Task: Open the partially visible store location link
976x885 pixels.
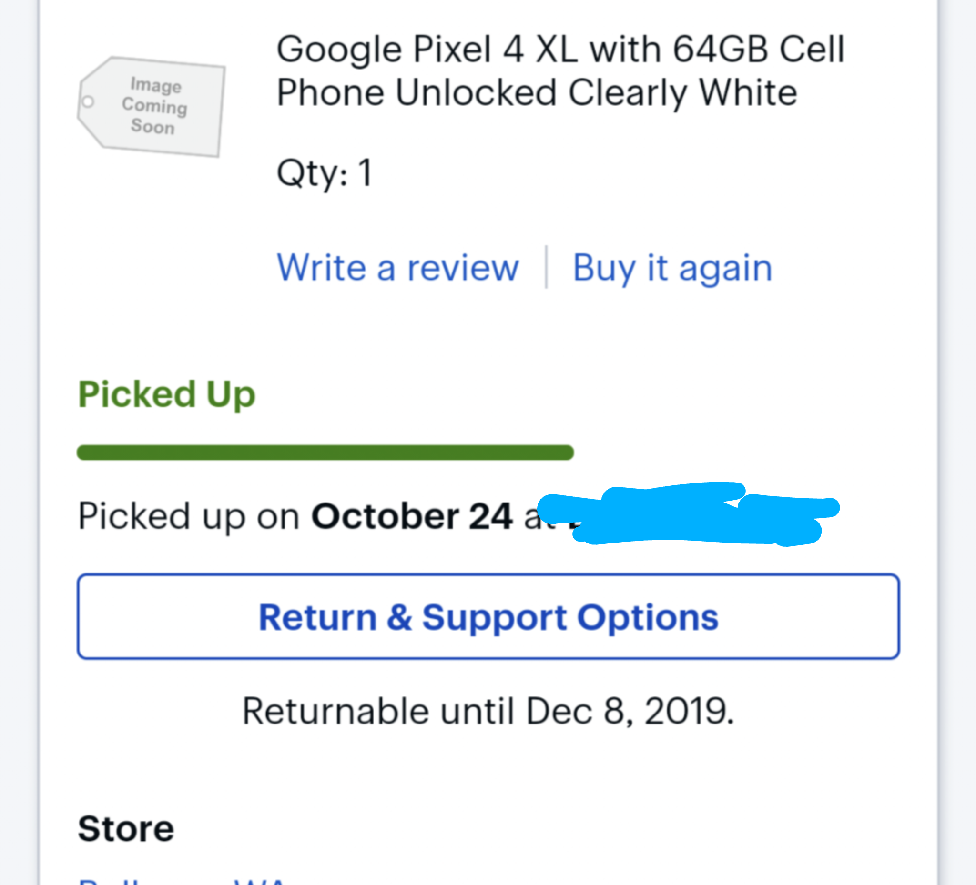Action: click(x=183, y=880)
